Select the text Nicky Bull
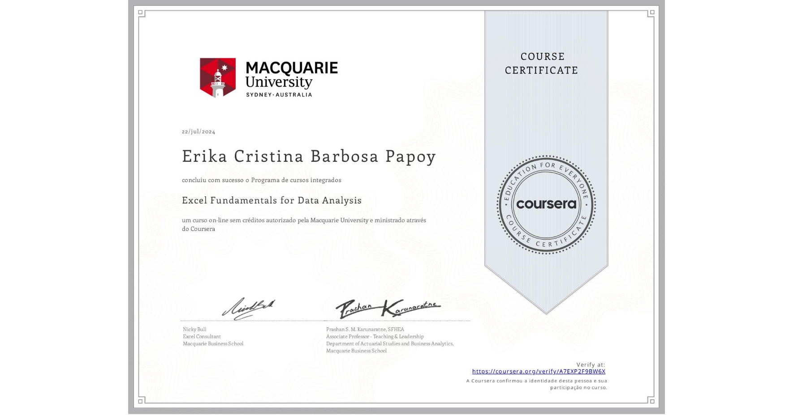 coord(194,329)
